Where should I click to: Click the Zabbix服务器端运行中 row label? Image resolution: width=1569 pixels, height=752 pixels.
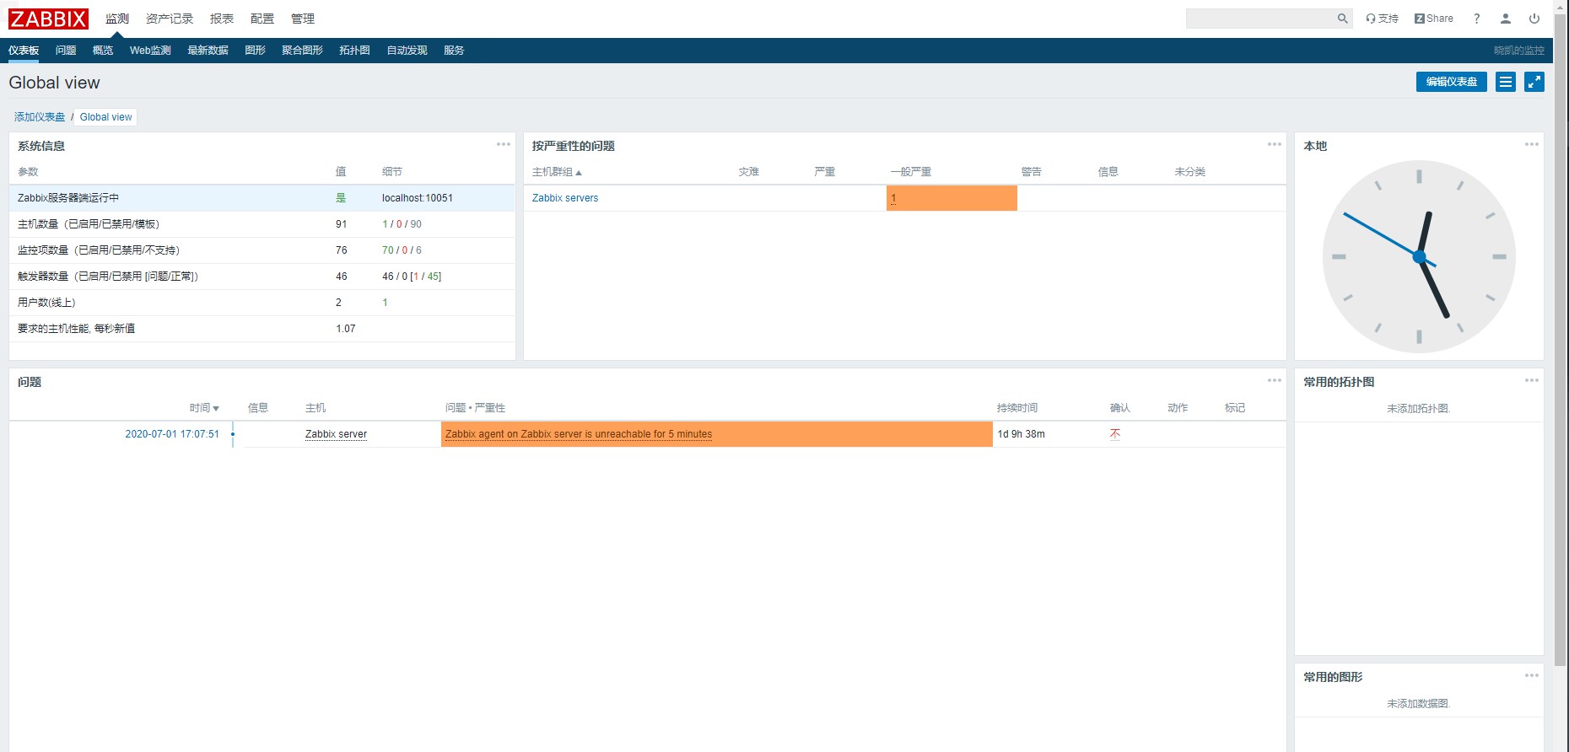[x=68, y=198]
